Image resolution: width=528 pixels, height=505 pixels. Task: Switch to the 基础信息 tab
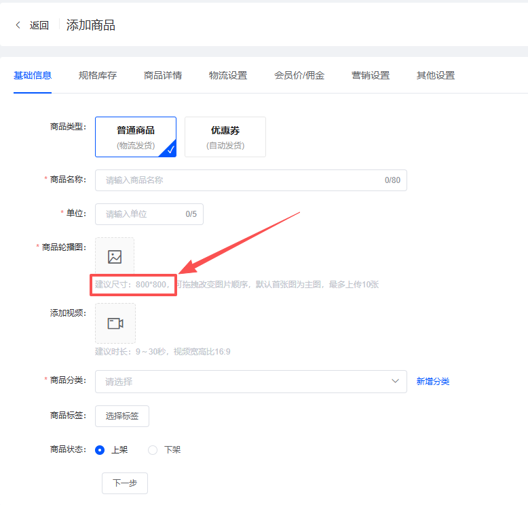33,75
